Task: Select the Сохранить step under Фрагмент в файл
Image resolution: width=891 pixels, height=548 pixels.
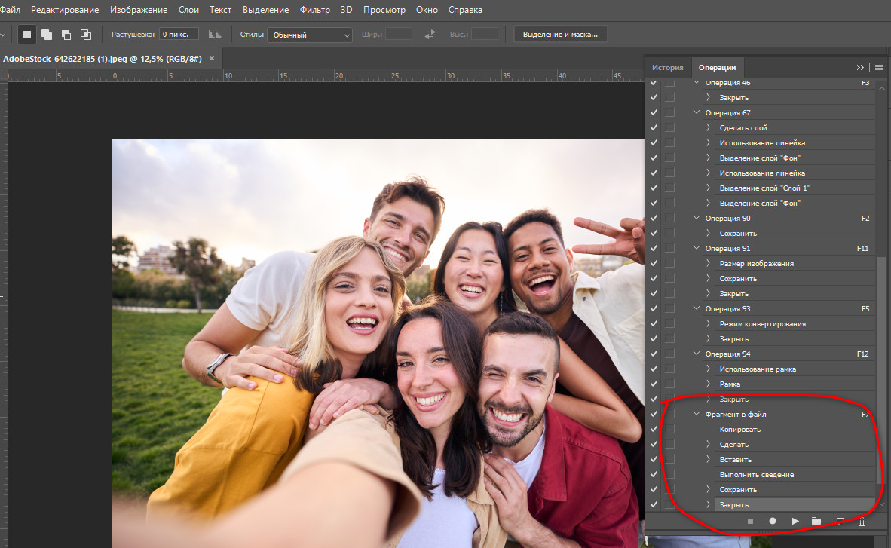Action: click(737, 489)
